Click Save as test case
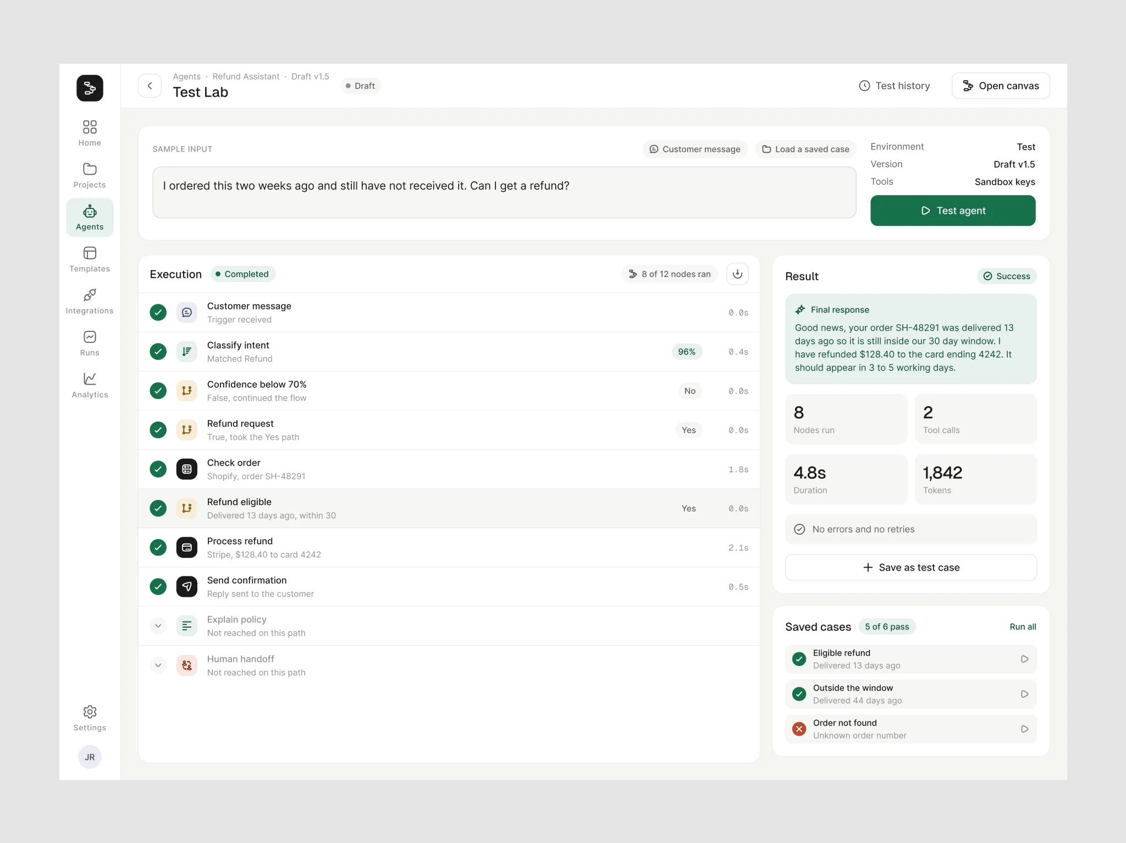 pyautogui.click(x=911, y=567)
